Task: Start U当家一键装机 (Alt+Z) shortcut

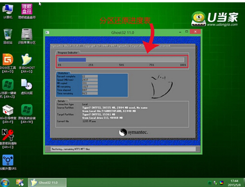Action: [x=8, y=89]
